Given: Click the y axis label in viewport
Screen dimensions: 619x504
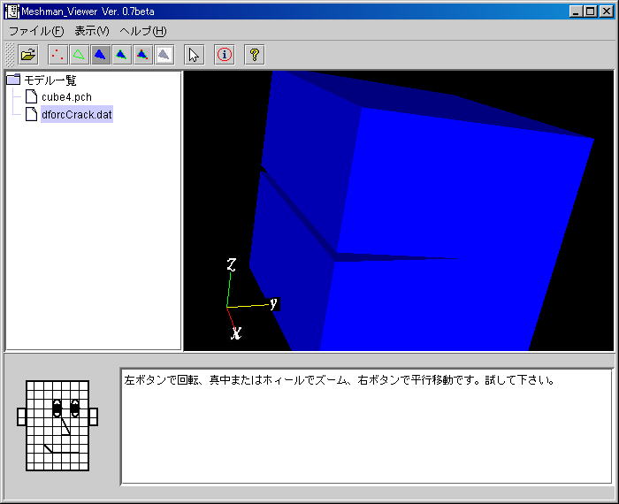Looking at the screenshot, I should pyautogui.click(x=274, y=304).
